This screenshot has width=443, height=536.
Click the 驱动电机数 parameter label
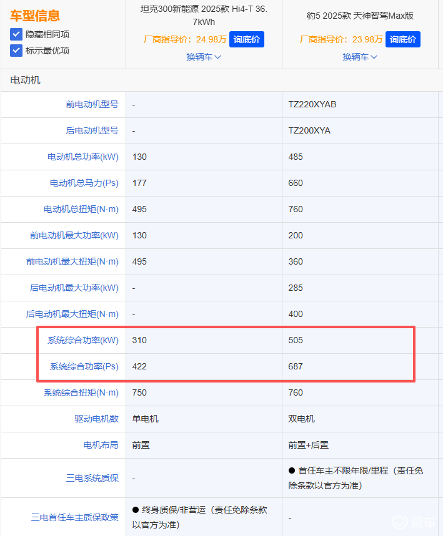point(96,419)
